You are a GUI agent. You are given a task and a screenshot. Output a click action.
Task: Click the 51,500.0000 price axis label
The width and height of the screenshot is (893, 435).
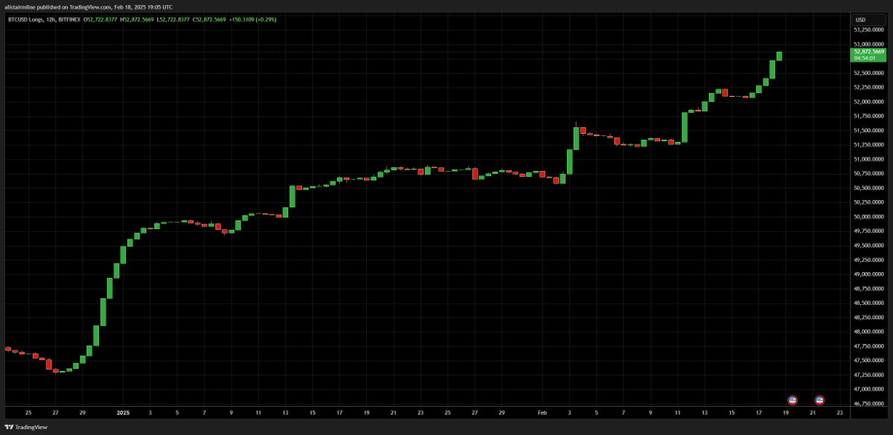869,131
